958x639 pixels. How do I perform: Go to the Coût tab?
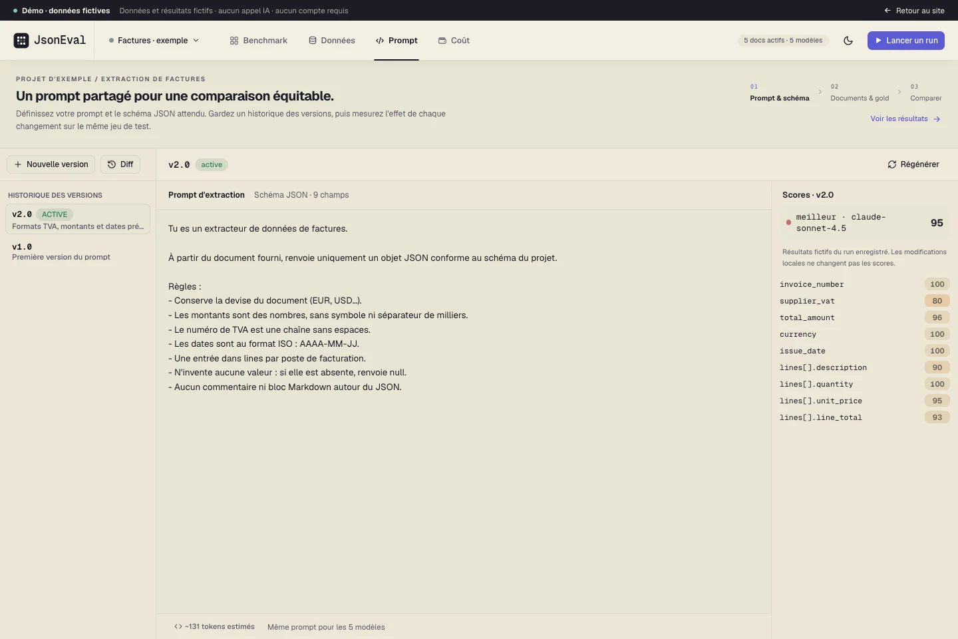pos(454,41)
